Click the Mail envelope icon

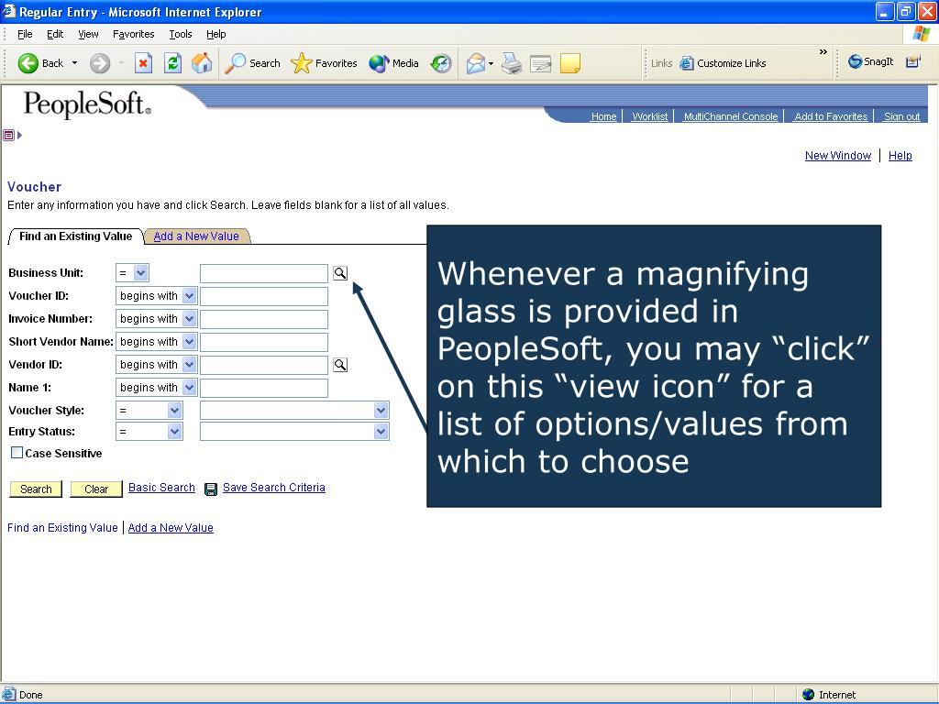point(476,63)
